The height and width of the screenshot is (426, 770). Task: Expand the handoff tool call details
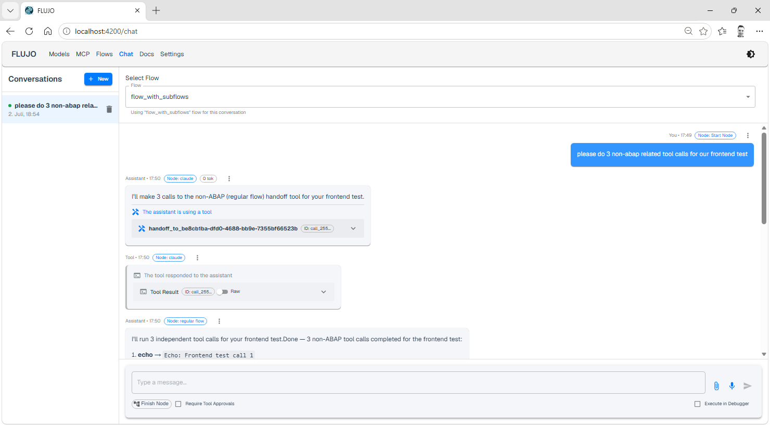(353, 228)
